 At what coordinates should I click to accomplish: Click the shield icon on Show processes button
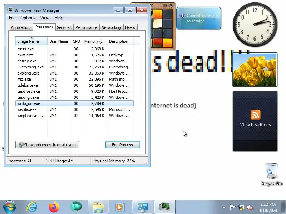coord(21,145)
